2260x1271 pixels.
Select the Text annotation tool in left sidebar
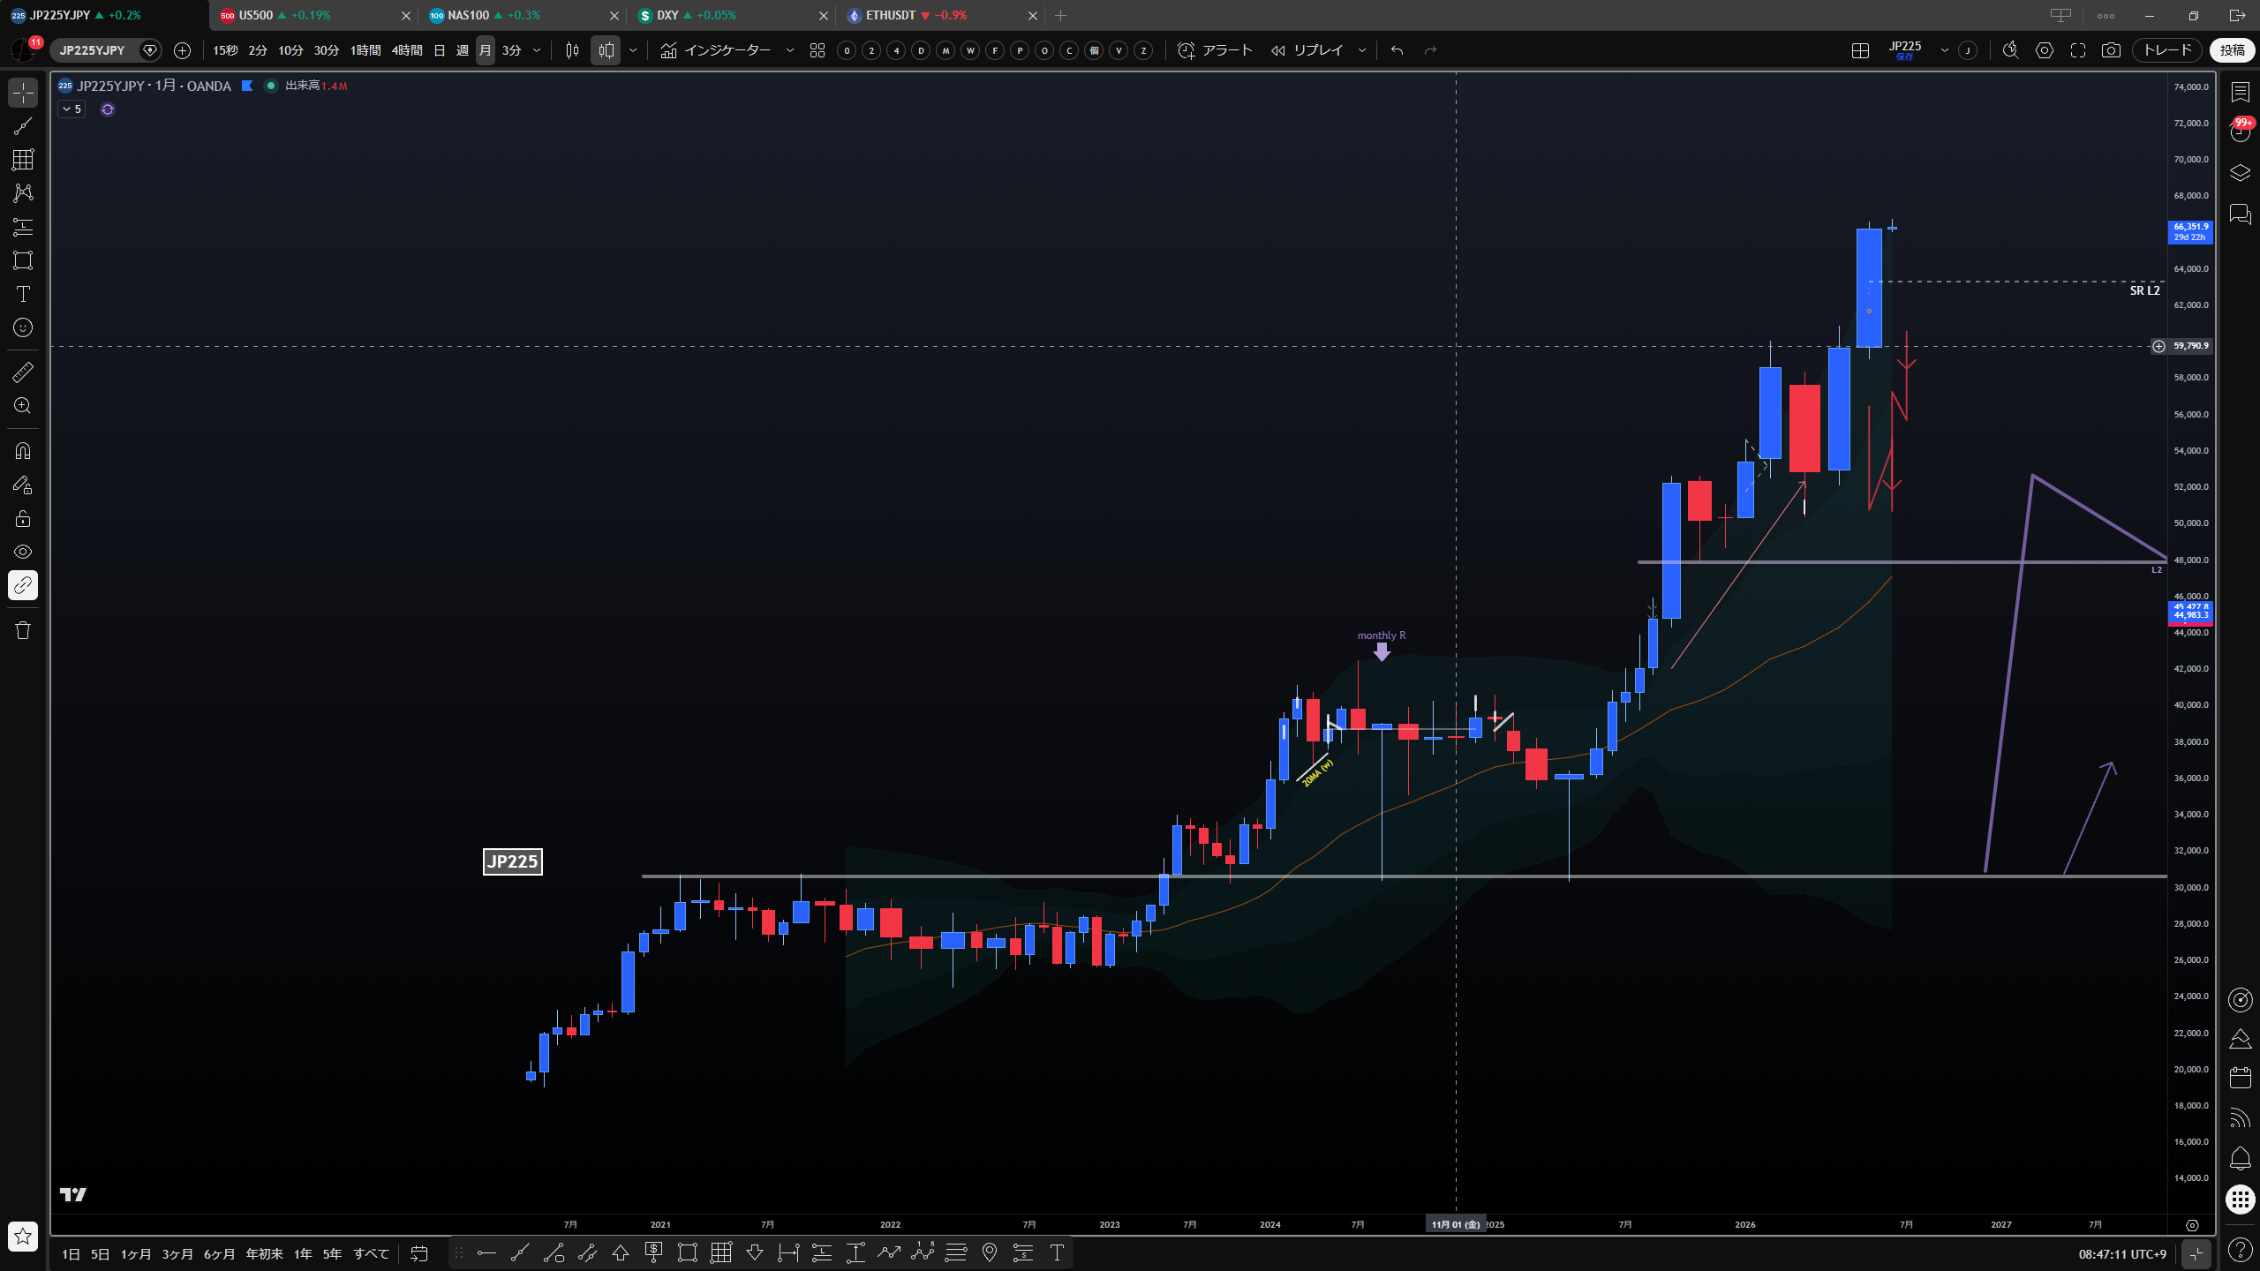[x=23, y=294]
